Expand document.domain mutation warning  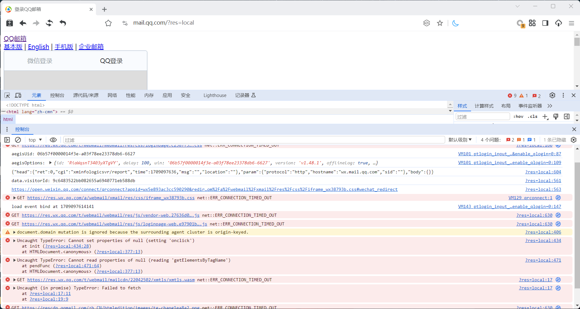[14, 232]
